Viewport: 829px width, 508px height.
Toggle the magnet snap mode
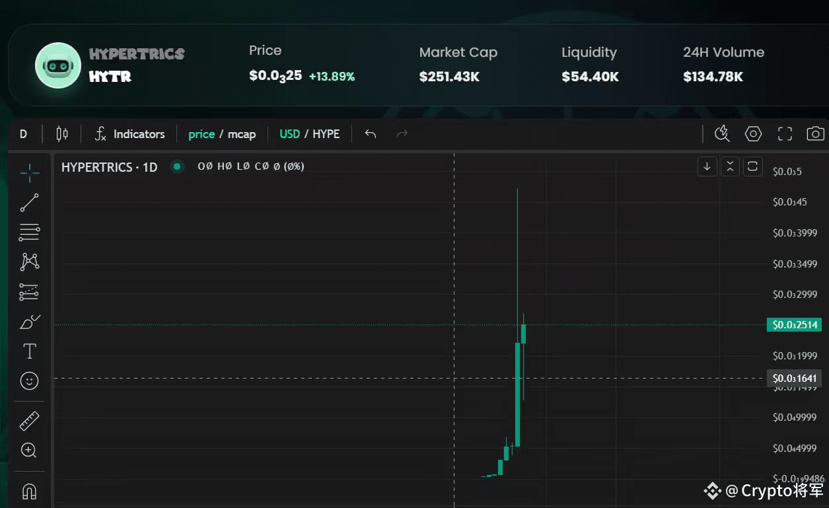[x=29, y=491]
